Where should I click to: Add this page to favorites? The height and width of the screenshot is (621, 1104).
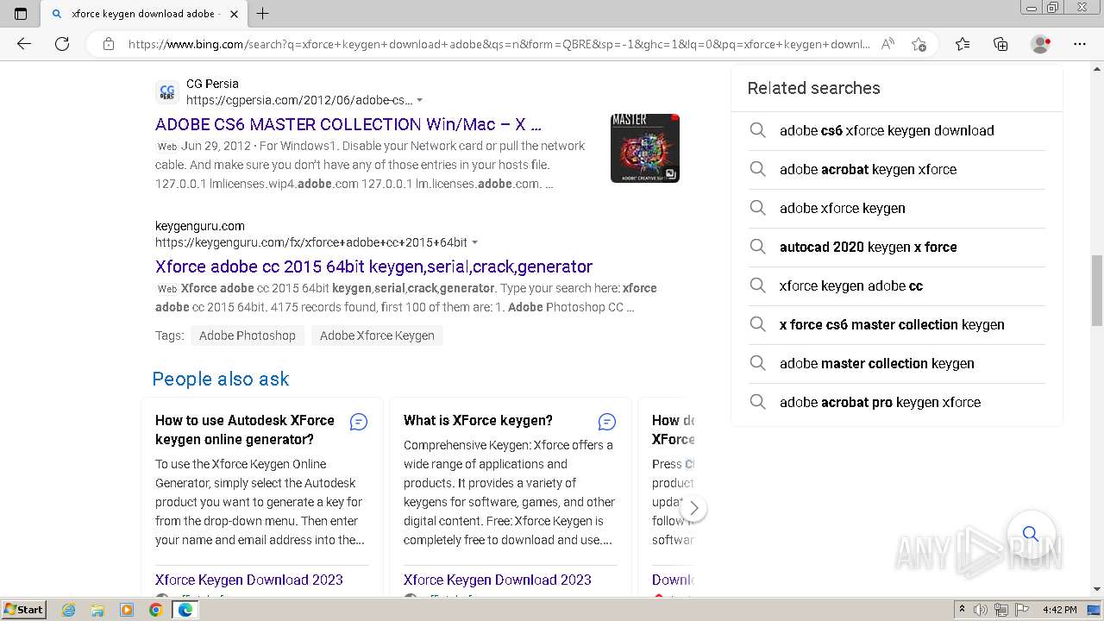tap(919, 44)
